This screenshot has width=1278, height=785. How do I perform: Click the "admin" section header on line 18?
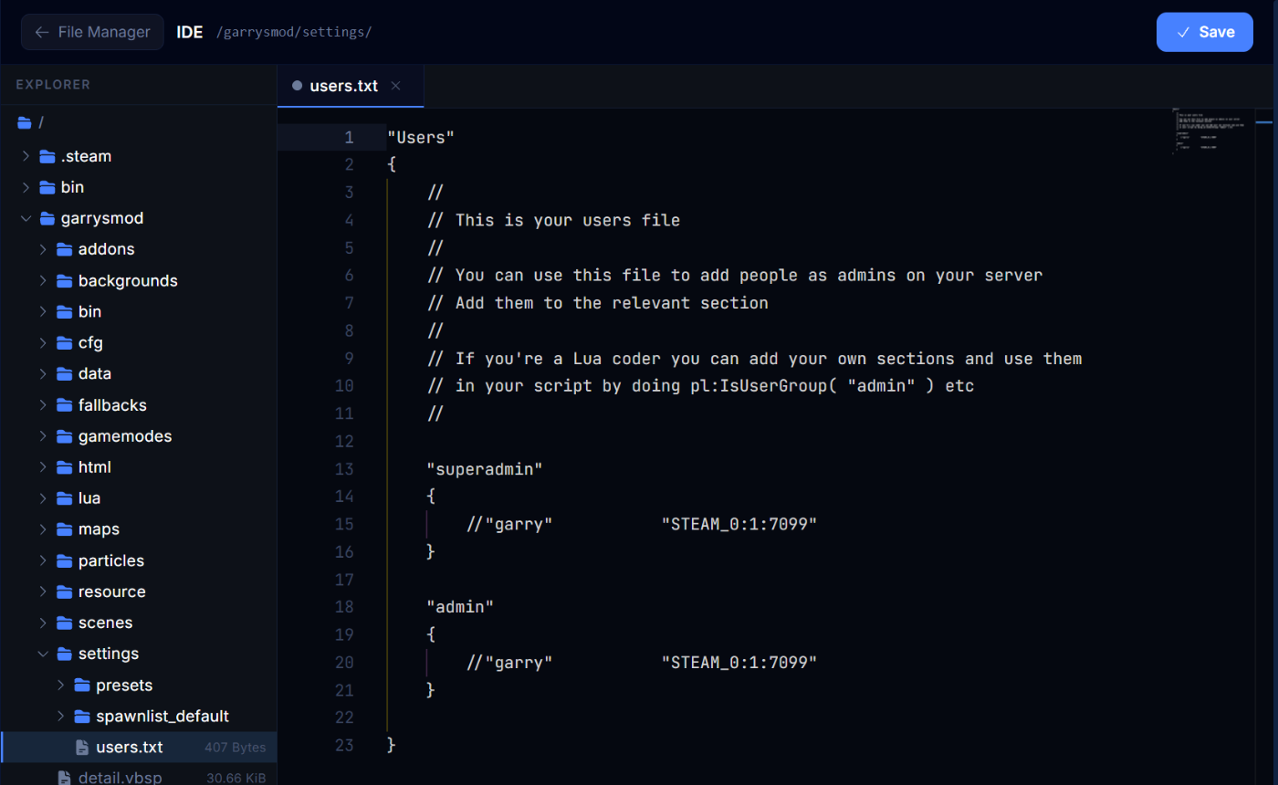[x=460, y=606]
